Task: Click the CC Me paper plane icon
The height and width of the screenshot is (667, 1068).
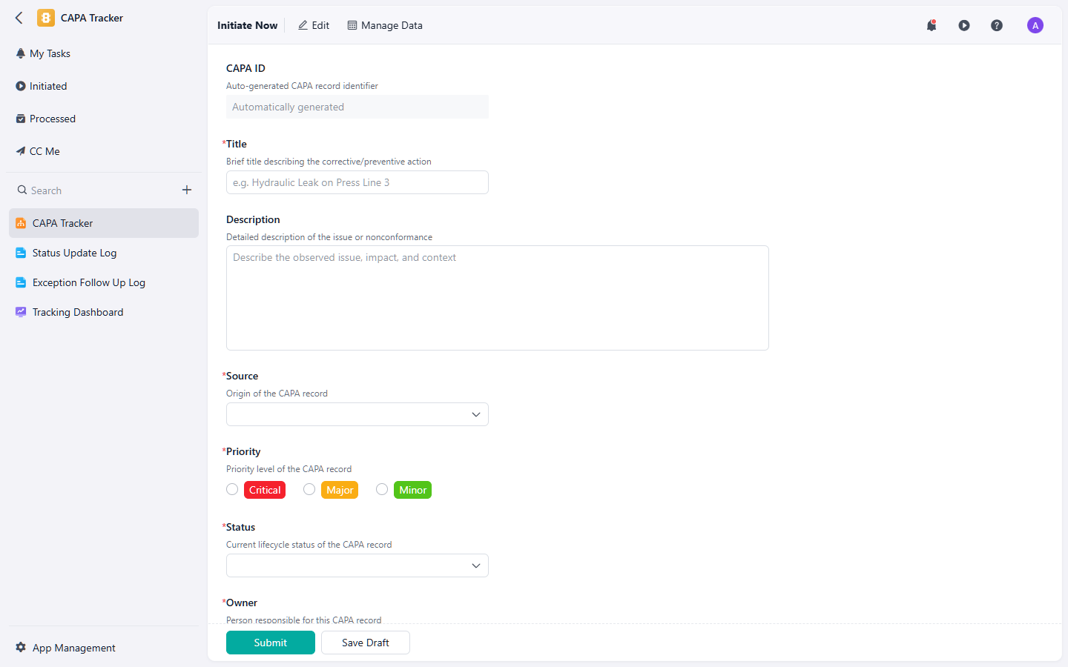Action: pyautogui.click(x=21, y=151)
